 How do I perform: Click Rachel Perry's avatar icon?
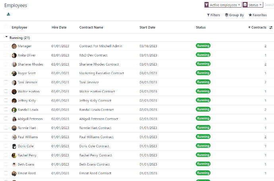[14, 155]
